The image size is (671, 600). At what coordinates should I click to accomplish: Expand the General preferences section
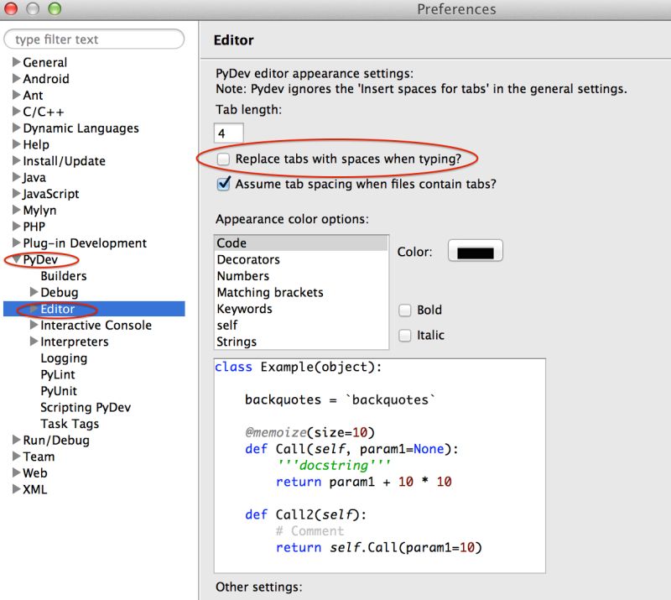coord(17,62)
